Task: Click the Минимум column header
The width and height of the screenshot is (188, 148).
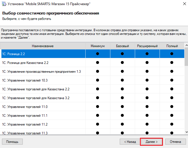Action: (x=98, y=46)
